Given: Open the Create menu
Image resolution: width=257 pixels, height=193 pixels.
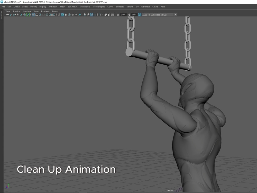Looking at the screenshot, I should tap(16, 7).
